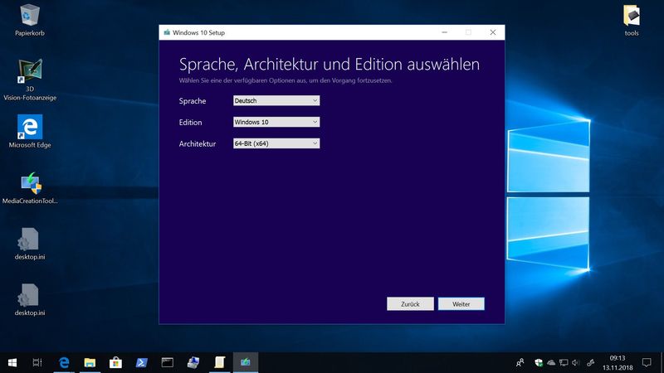Select the 3D Vision-Fotoanzeige desktop shortcut

click(x=30, y=80)
